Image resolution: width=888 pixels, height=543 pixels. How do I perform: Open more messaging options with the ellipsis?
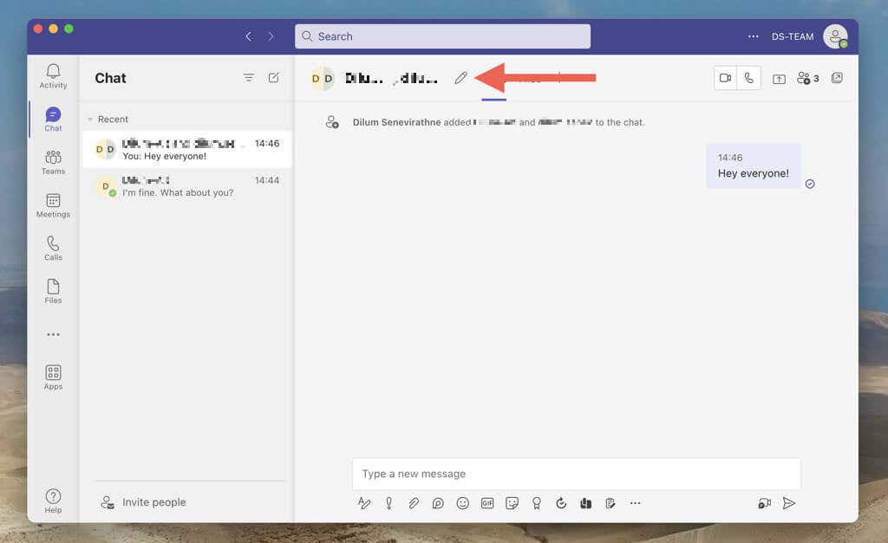tap(635, 503)
